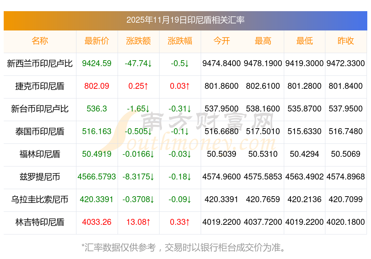Click the 最高 column header
Image resolution: width=371 pixels, height=259 pixels.
coord(263,41)
